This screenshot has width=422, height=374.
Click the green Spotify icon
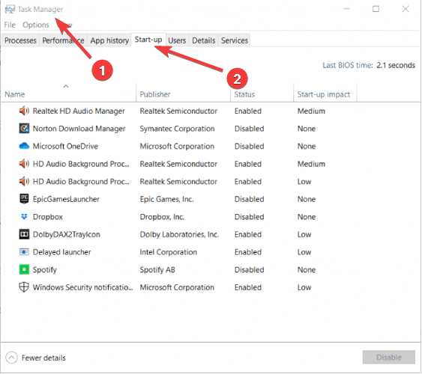point(24,269)
